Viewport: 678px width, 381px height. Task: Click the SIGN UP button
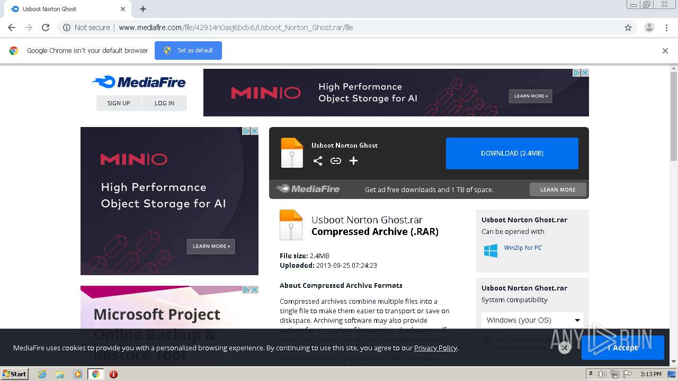click(119, 103)
